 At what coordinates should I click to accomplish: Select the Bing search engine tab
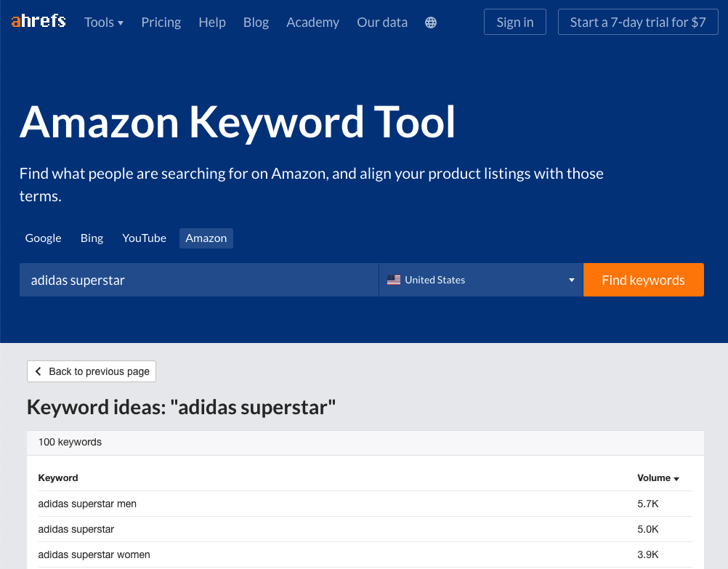(x=92, y=238)
